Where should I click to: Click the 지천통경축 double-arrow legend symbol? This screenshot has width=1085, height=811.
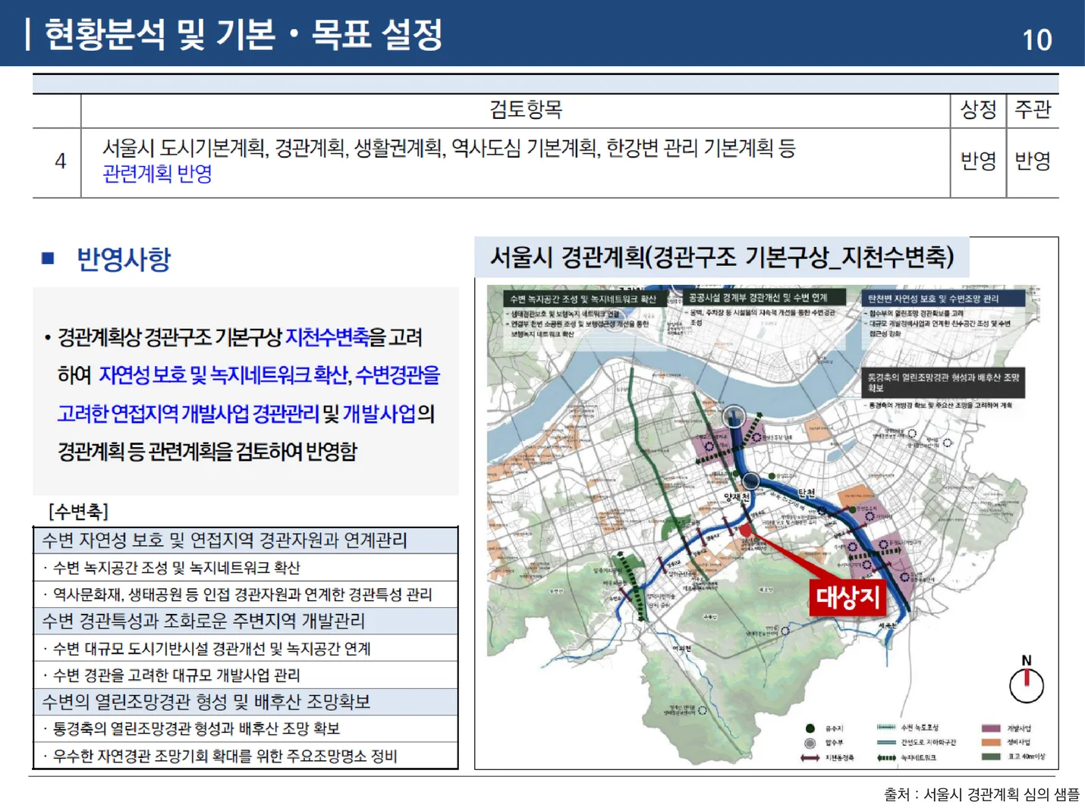pos(810,757)
